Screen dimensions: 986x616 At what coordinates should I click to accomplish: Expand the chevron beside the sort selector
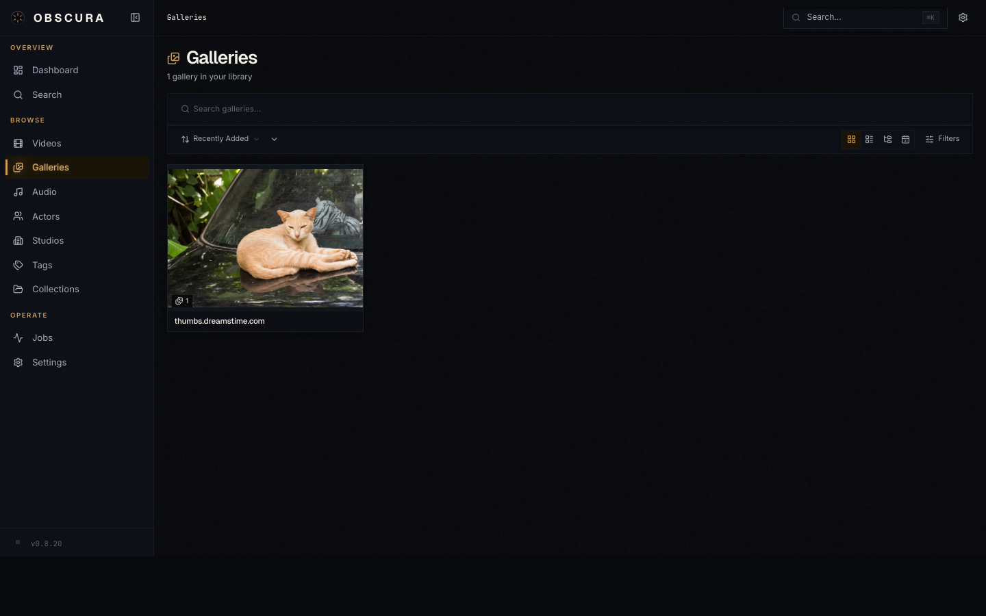(274, 139)
